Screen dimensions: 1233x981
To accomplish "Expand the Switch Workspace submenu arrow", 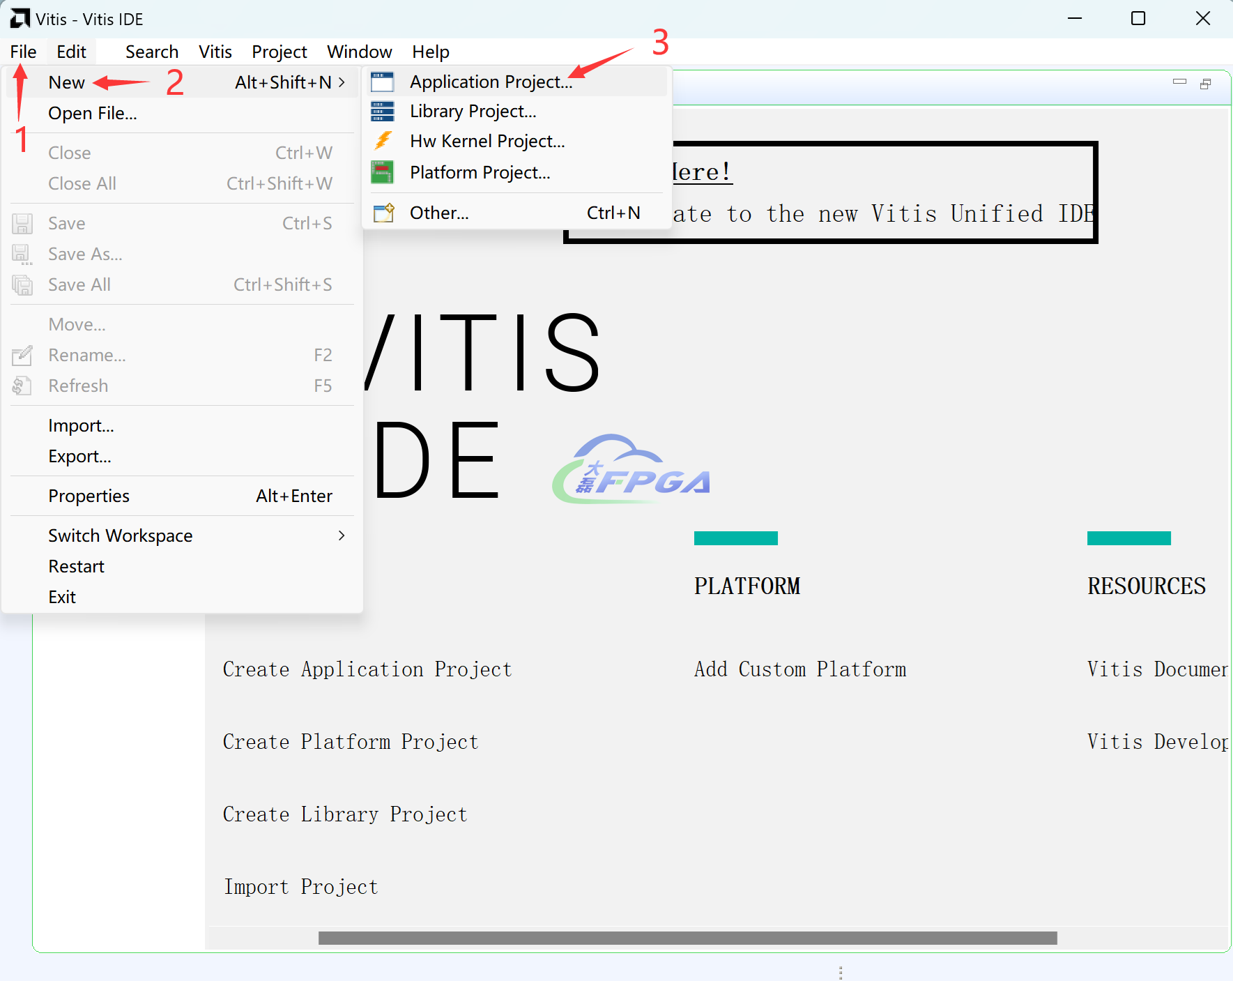I will (x=342, y=535).
